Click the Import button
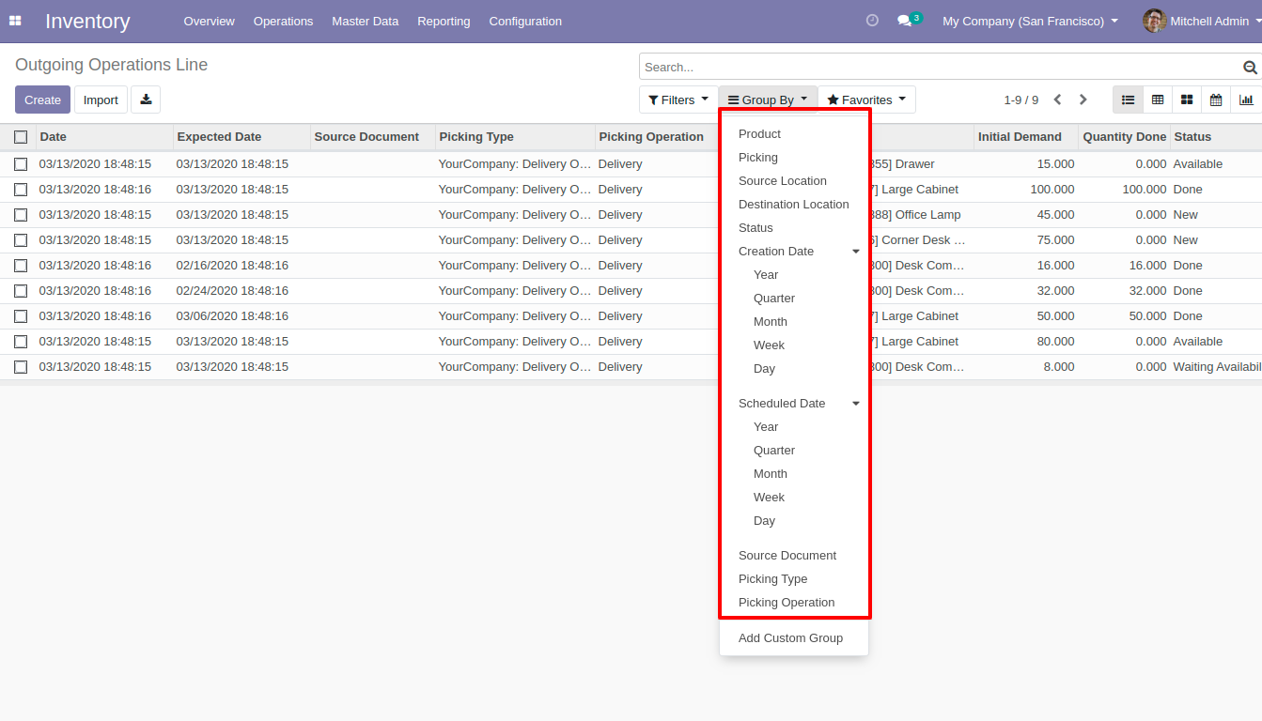Viewport: 1262px width, 721px height. tap(101, 100)
